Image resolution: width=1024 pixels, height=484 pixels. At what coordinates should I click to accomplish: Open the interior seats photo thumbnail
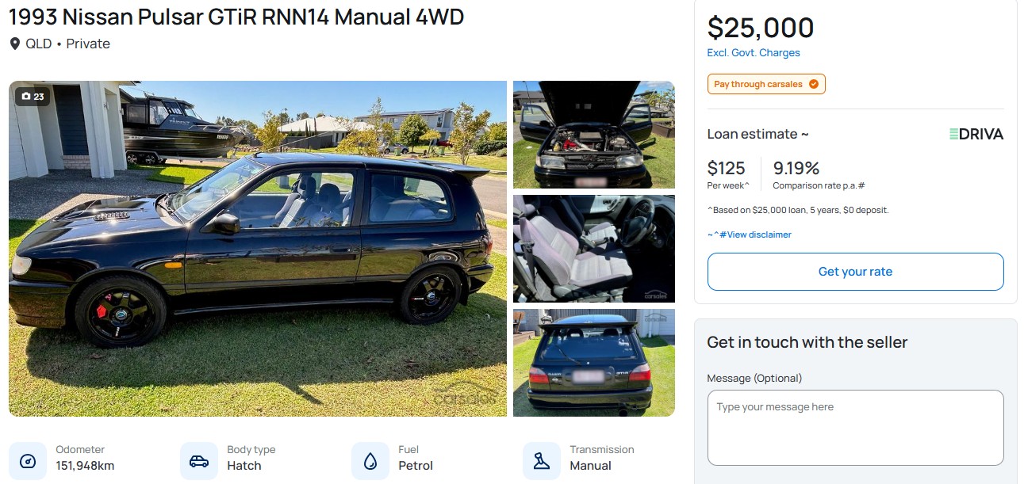click(x=594, y=249)
